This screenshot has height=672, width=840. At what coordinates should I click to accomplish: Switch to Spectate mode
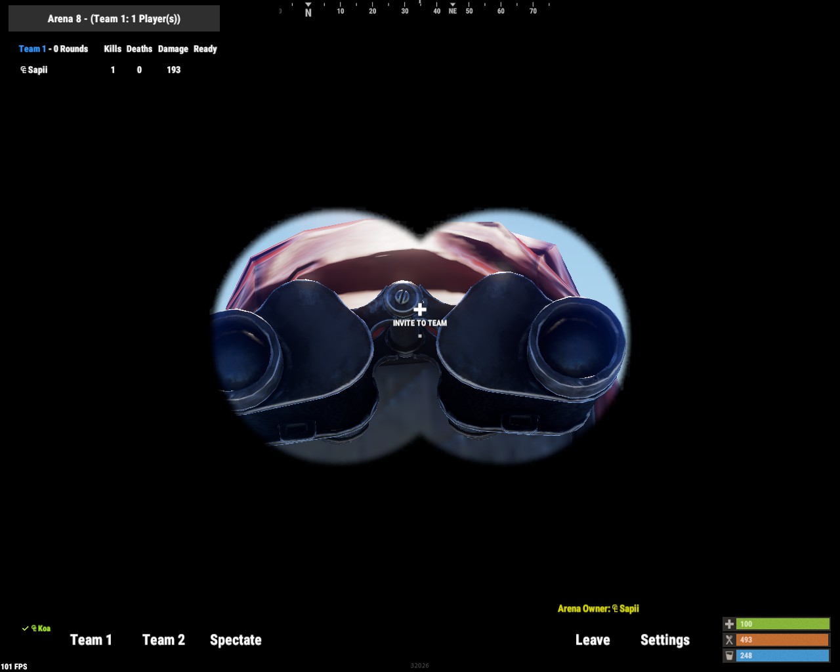(x=236, y=640)
